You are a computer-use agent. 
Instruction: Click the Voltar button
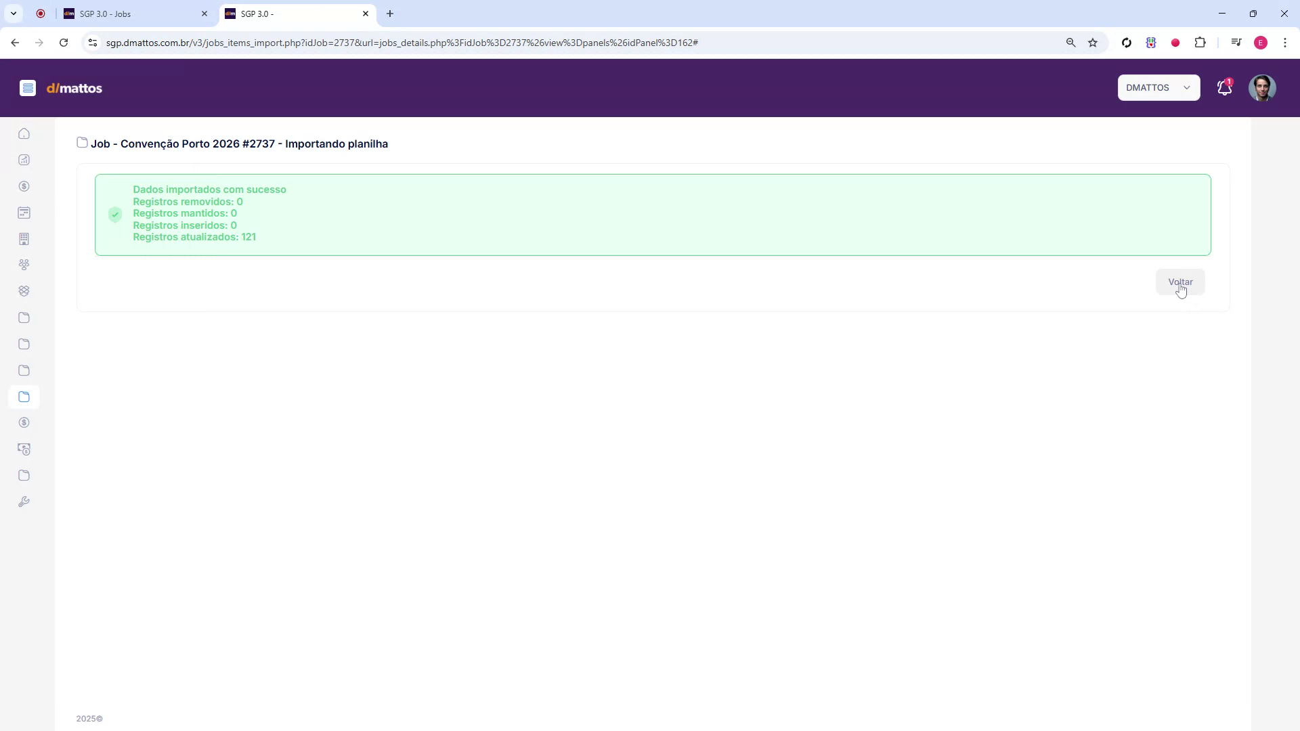[1181, 282]
